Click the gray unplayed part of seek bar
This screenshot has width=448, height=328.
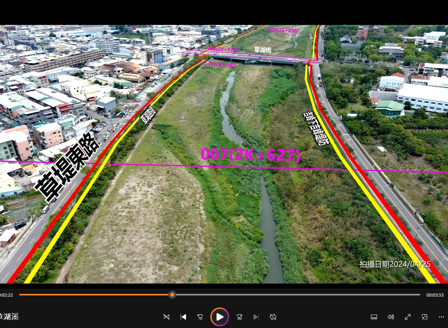tap(295, 295)
